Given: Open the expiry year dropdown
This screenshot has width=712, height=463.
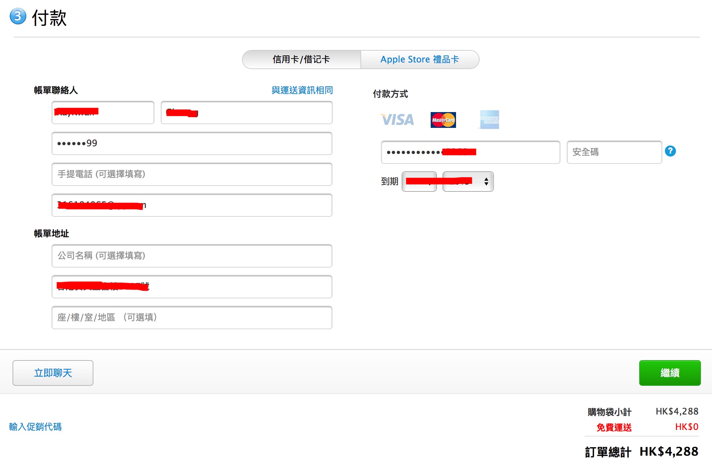Looking at the screenshot, I should [467, 181].
